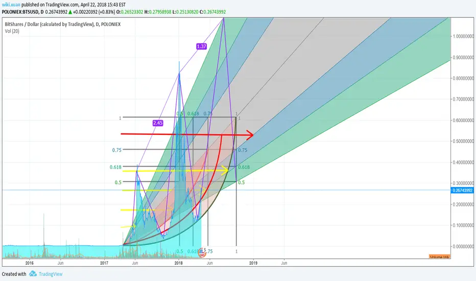This screenshot has width=476, height=281.
Task: Click the 2017 time axis label
Action: pyautogui.click(x=104, y=263)
